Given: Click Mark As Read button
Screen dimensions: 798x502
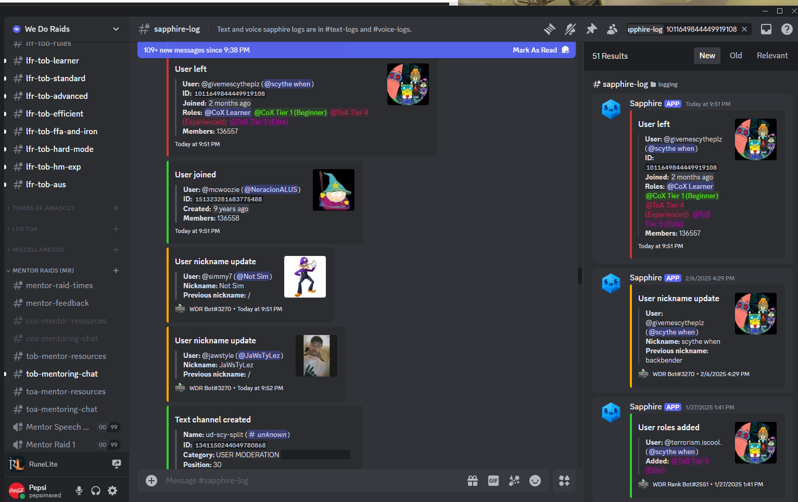Looking at the screenshot, I should (541, 50).
